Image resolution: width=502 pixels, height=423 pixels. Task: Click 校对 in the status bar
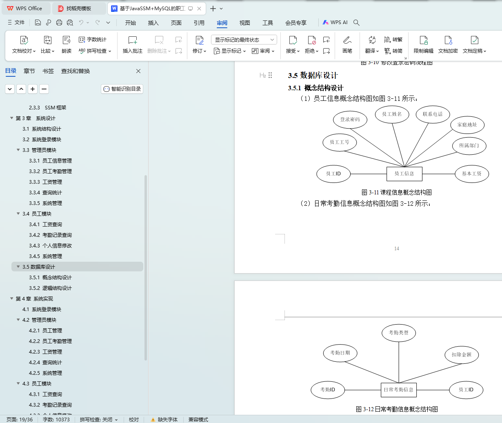pos(134,419)
